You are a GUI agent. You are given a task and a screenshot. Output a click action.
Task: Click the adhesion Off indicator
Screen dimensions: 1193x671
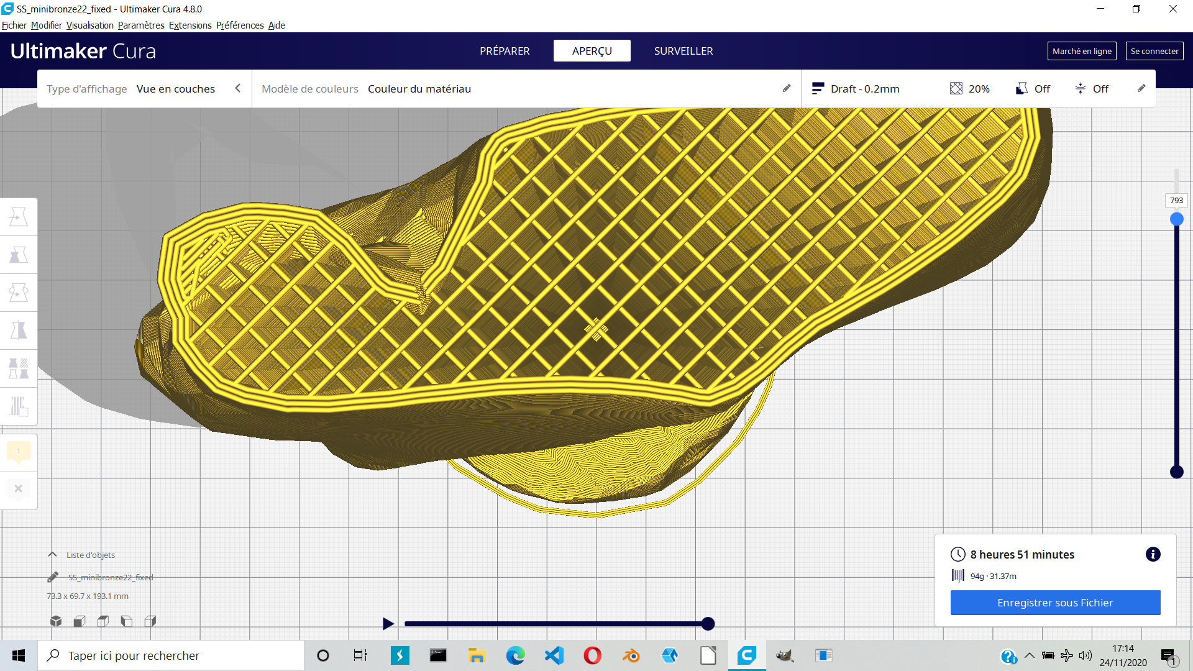click(x=1092, y=88)
